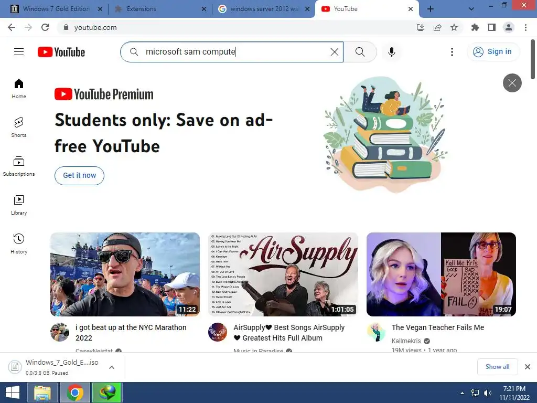Image resolution: width=537 pixels, height=403 pixels.
Task: Click Sign in button
Action: [493, 52]
